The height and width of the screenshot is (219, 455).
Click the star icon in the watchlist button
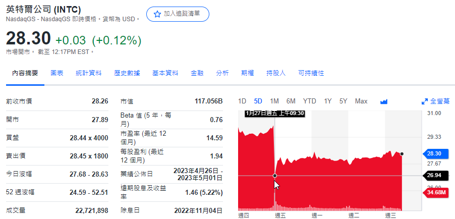coord(157,14)
